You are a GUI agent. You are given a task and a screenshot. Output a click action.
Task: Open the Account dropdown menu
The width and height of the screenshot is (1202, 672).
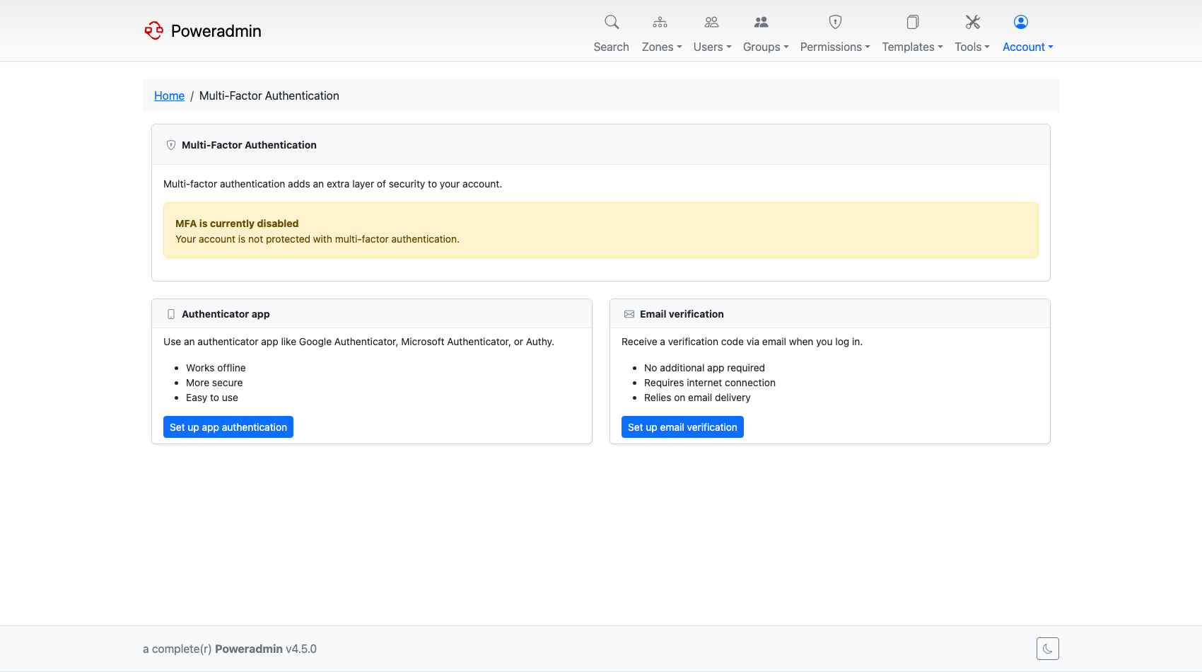click(x=1028, y=47)
